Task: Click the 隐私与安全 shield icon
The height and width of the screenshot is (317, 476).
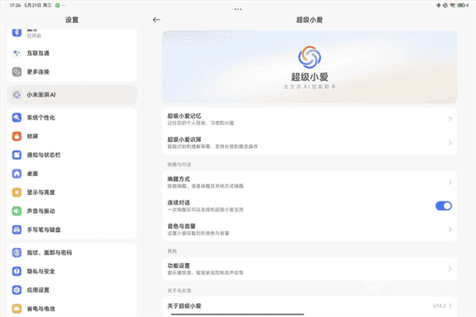Action: tap(17, 271)
